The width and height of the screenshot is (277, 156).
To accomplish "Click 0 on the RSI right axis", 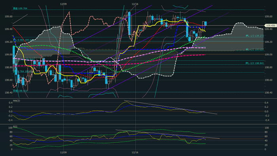I will coord(266,149).
